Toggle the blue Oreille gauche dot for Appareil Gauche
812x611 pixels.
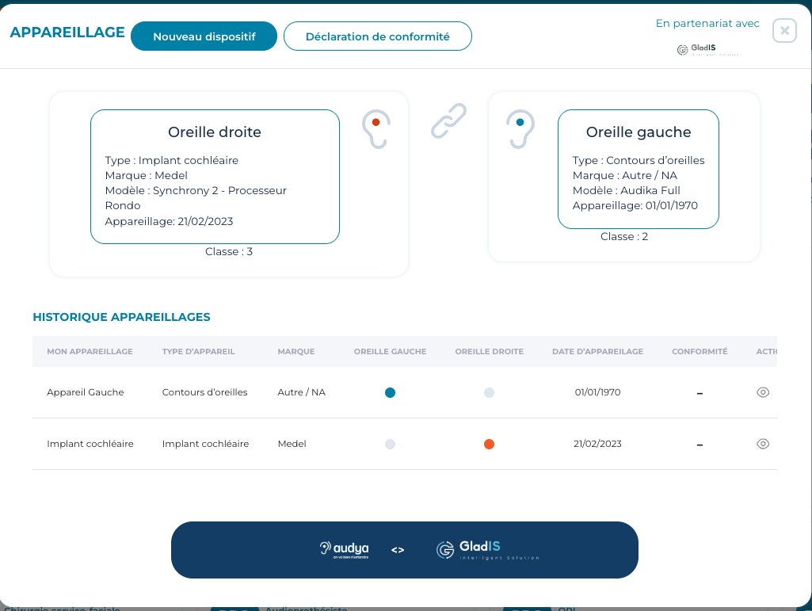click(x=390, y=391)
